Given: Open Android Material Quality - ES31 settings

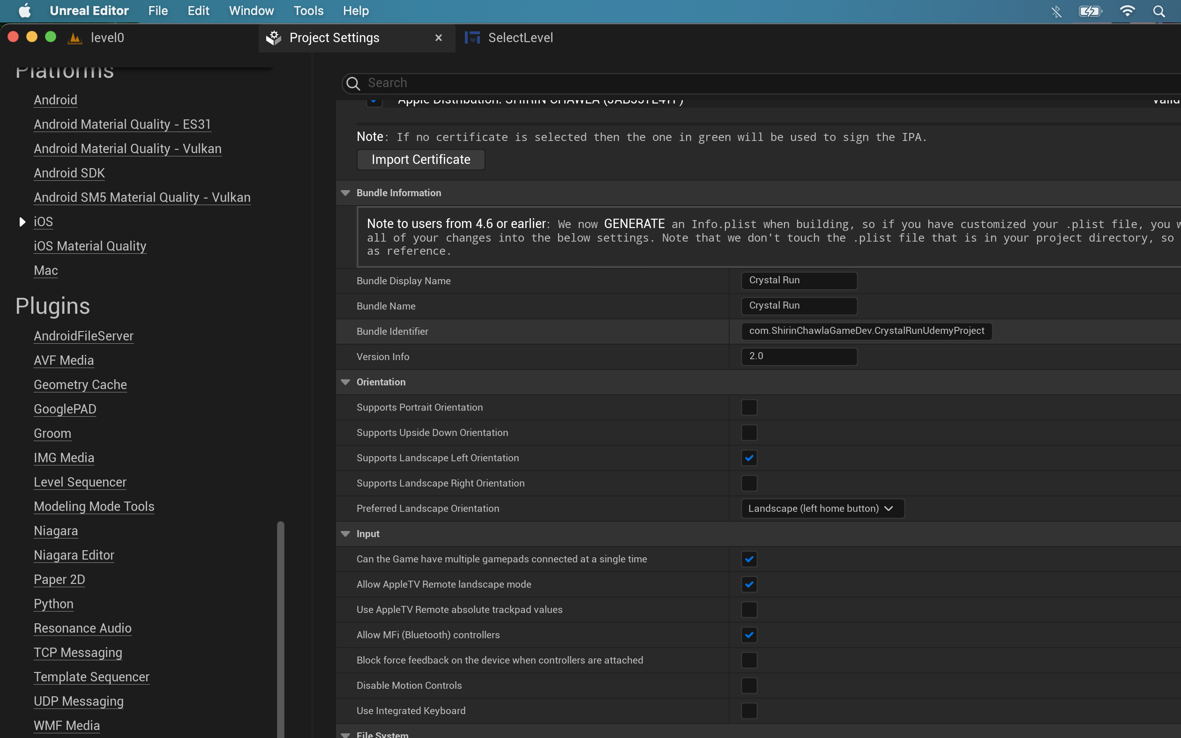Looking at the screenshot, I should click(x=122, y=125).
